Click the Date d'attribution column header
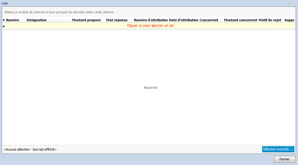298x165 pixels. pyautogui.click(x=183, y=20)
